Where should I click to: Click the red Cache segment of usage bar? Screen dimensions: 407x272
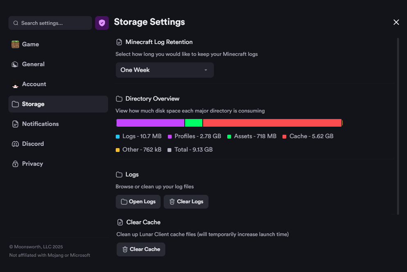272,123
